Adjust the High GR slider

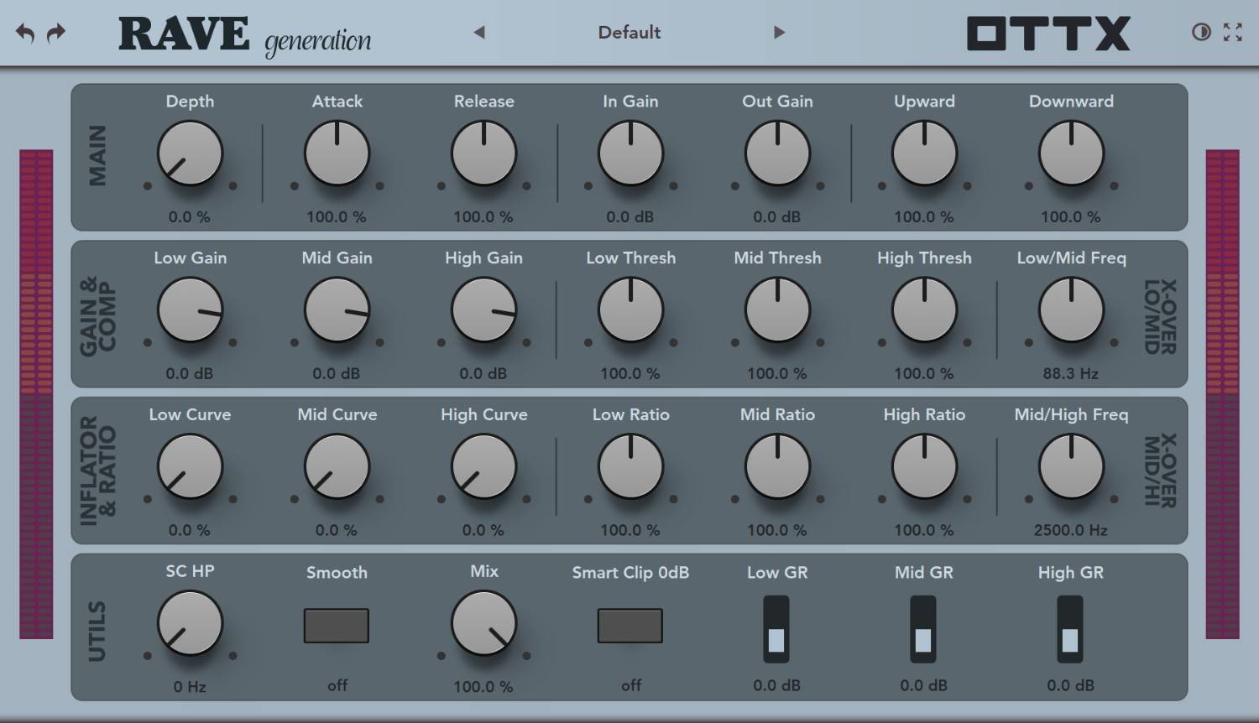point(1071,629)
